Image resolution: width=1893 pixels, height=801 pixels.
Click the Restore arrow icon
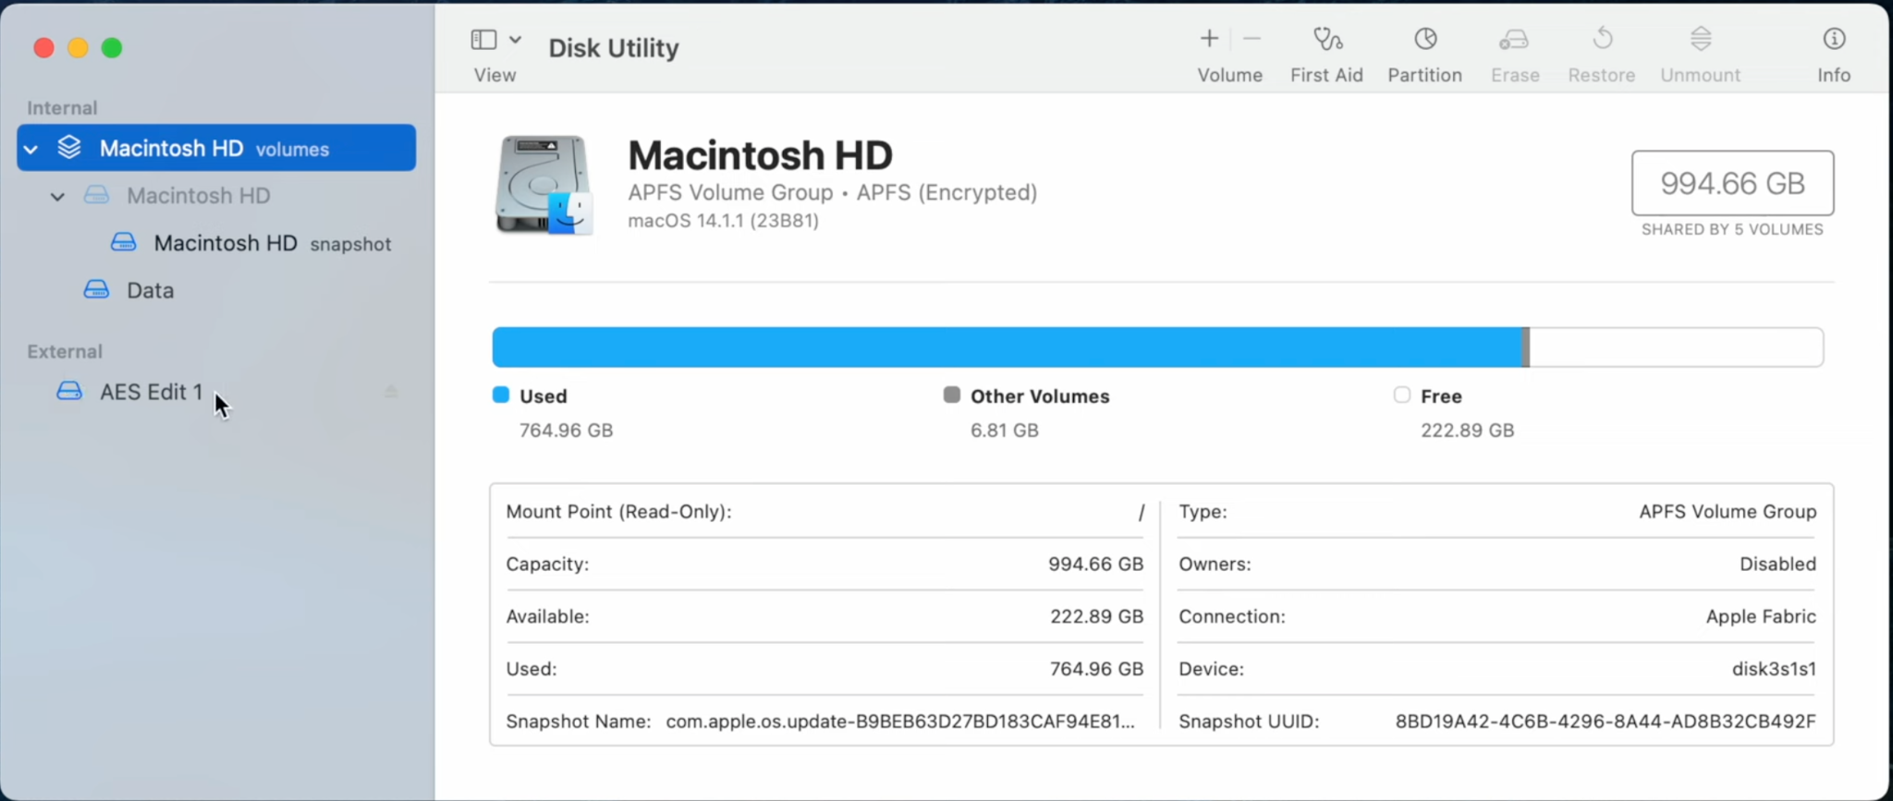click(x=1602, y=39)
